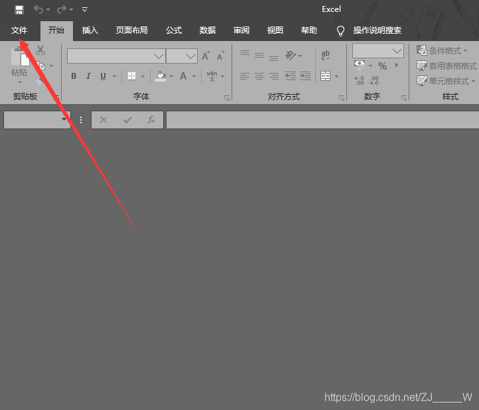Click the Save icon in quick access toolbar
479x410 pixels.
click(x=19, y=10)
